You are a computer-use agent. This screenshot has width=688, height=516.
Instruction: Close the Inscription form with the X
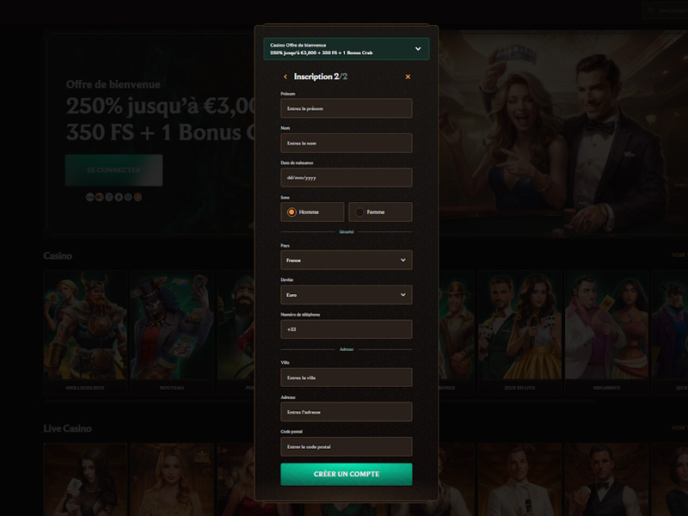(408, 77)
